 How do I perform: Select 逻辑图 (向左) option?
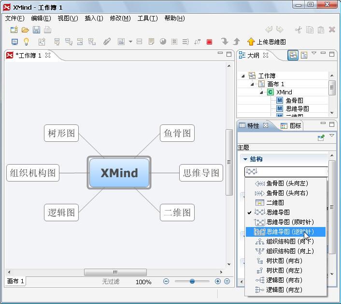[286, 290]
